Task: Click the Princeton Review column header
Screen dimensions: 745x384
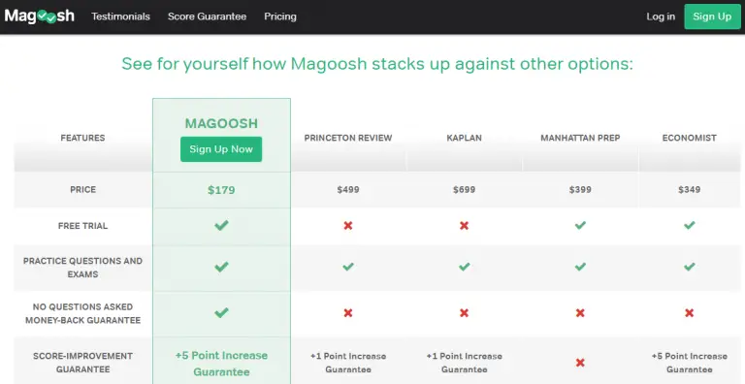Action: coord(348,138)
